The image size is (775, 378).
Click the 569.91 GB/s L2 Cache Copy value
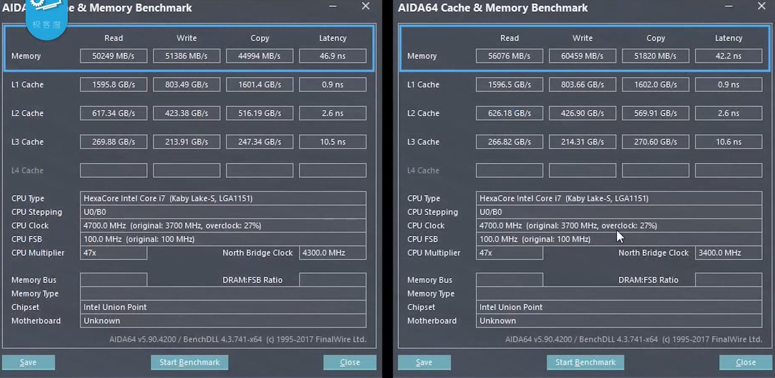(655, 113)
